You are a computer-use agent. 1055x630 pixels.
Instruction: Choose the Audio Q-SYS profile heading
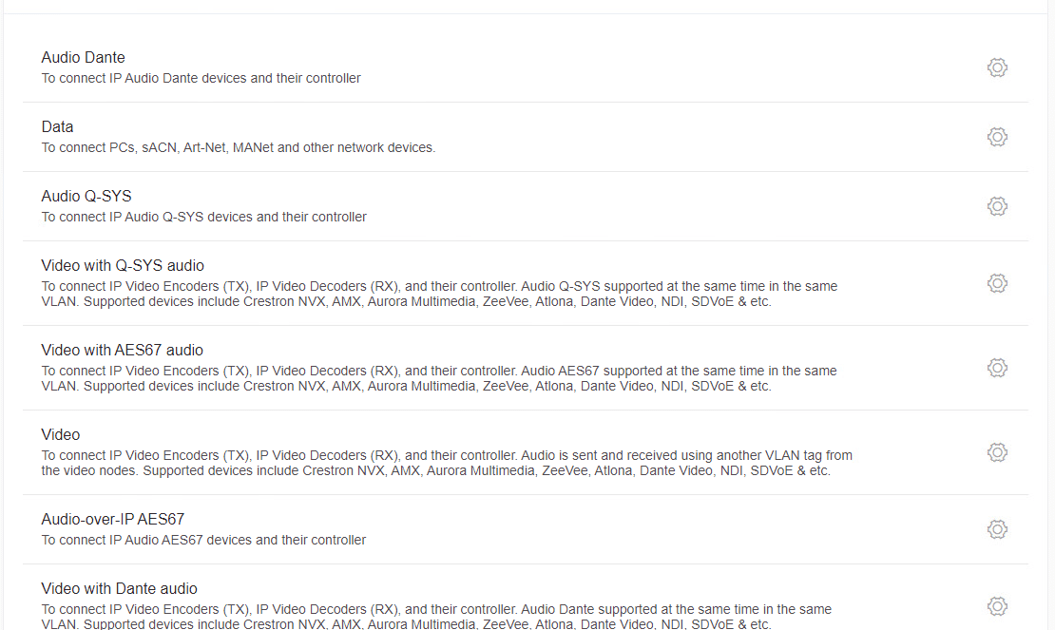[x=86, y=196]
